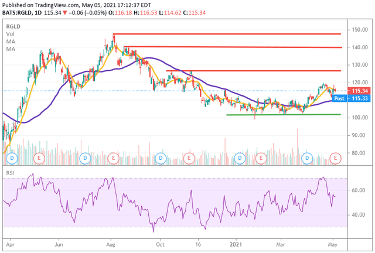
Task: Click the 150.00 price axis label
Action: point(360,30)
